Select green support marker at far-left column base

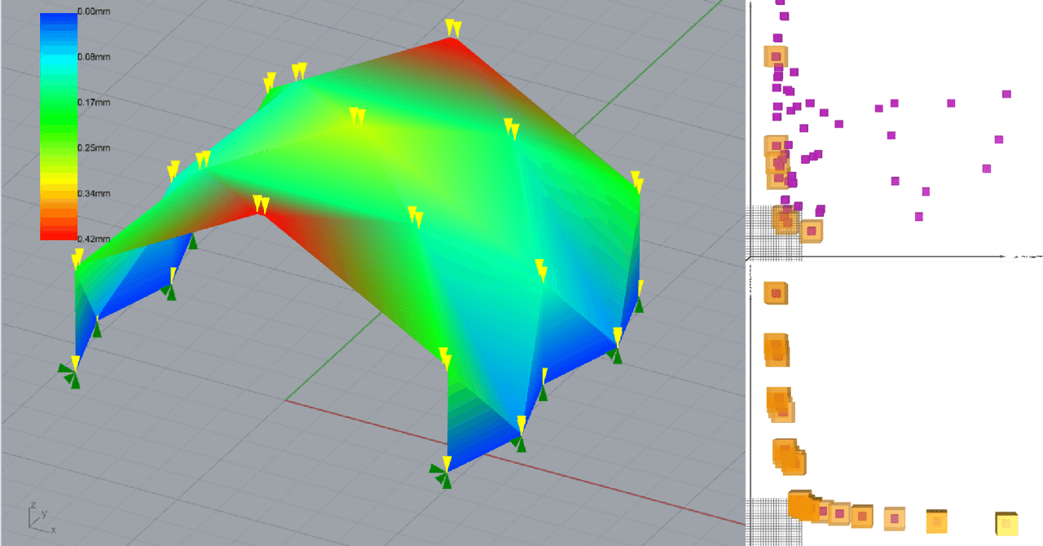click(x=71, y=375)
